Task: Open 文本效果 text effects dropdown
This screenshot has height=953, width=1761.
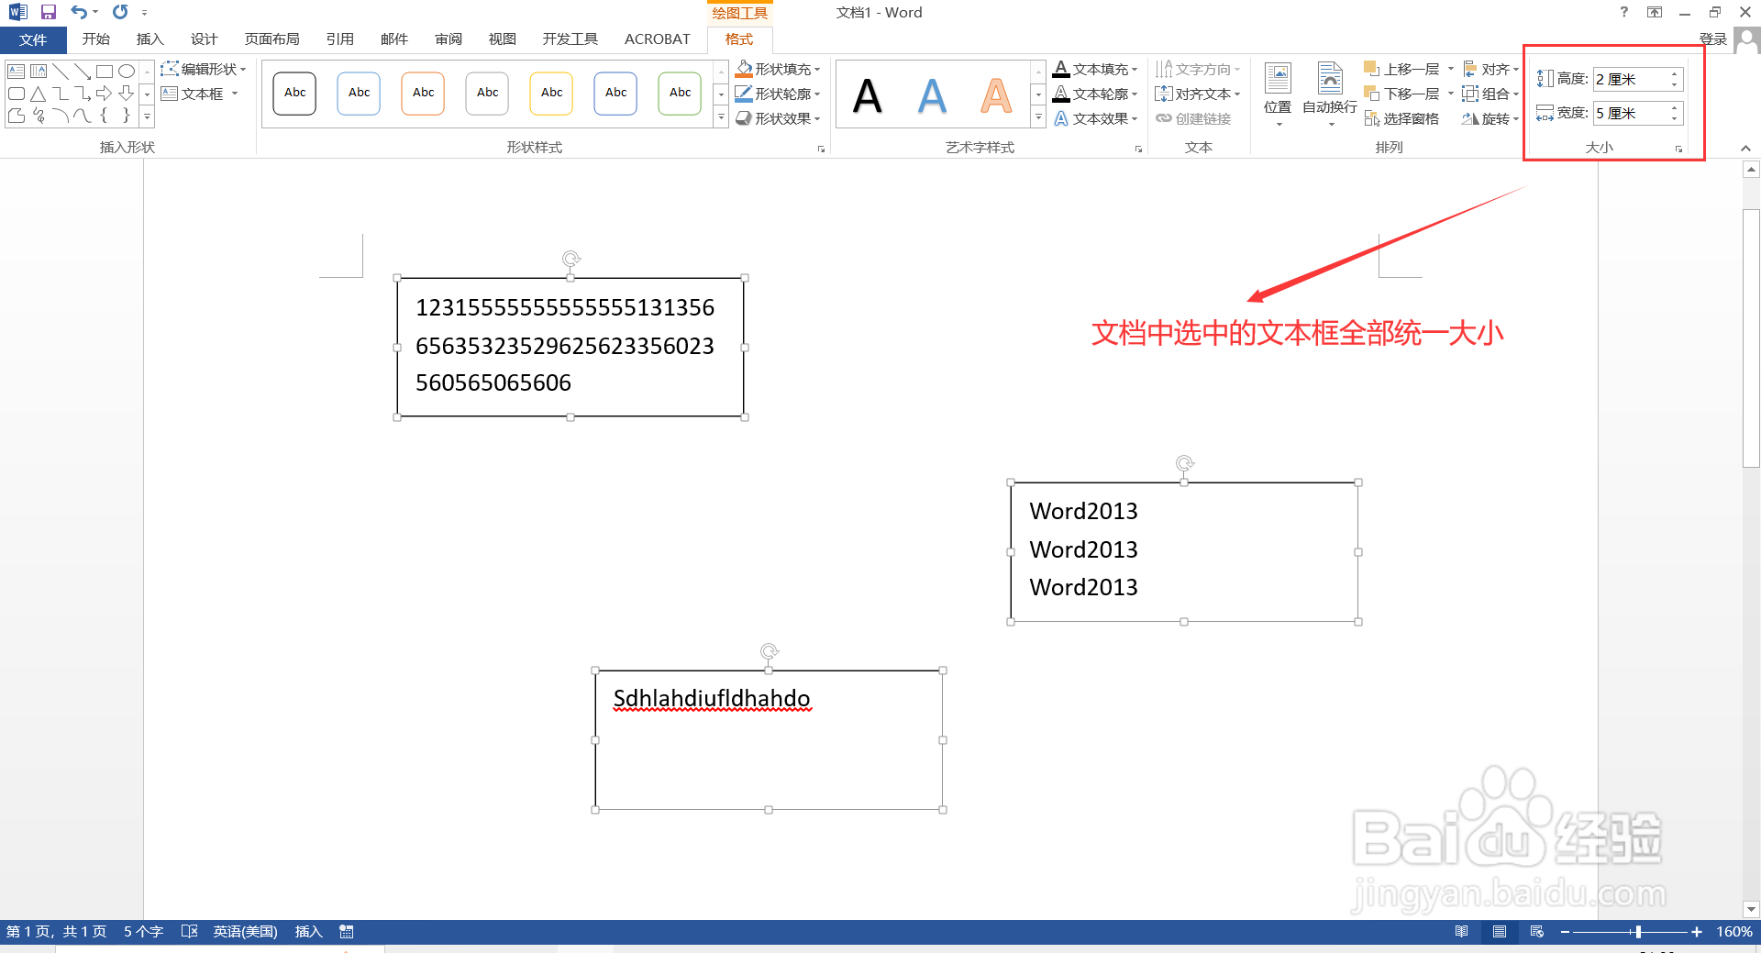Action: click(1096, 119)
